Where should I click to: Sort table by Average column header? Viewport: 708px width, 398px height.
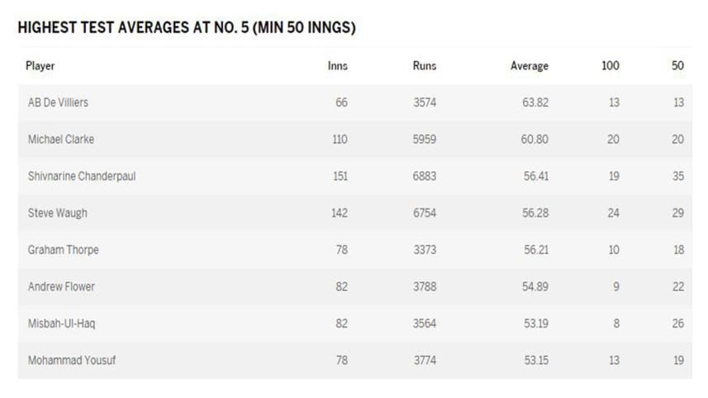coord(529,66)
